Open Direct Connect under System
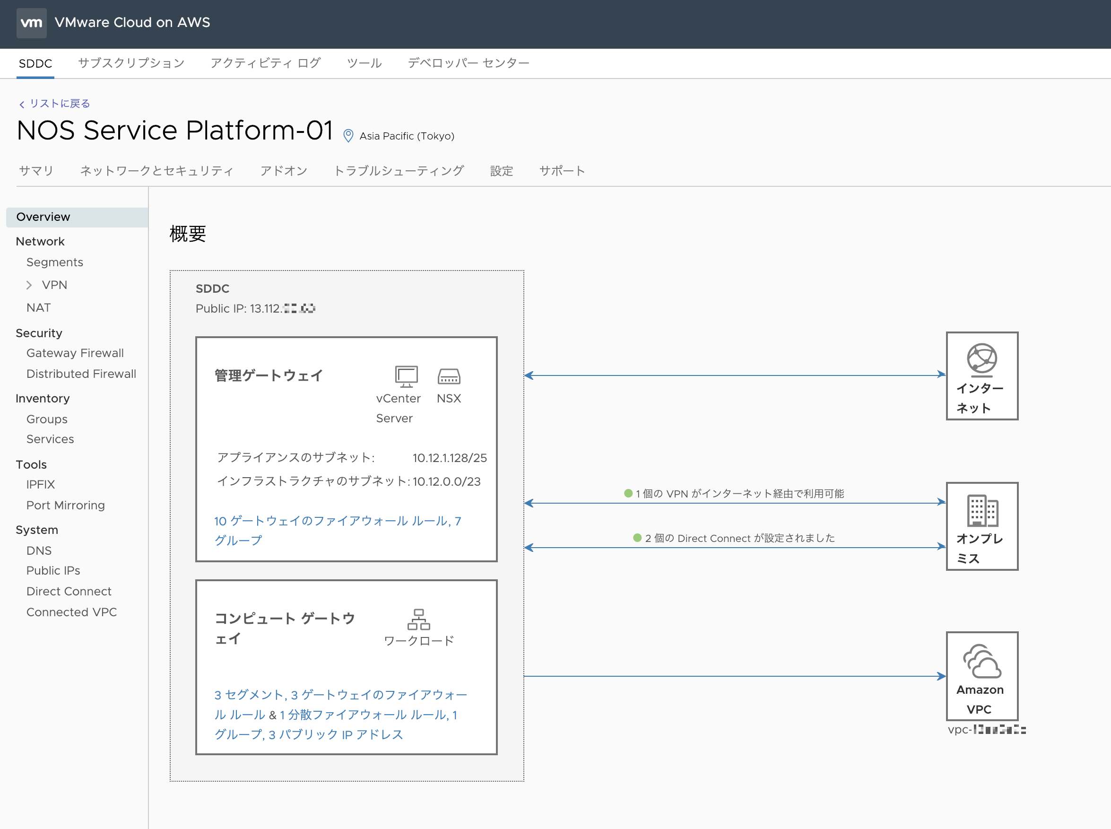The image size is (1111, 829). click(x=69, y=591)
